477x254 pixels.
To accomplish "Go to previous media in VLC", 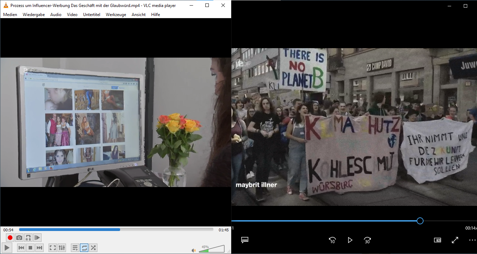I will pyautogui.click(x=21, y=248).
